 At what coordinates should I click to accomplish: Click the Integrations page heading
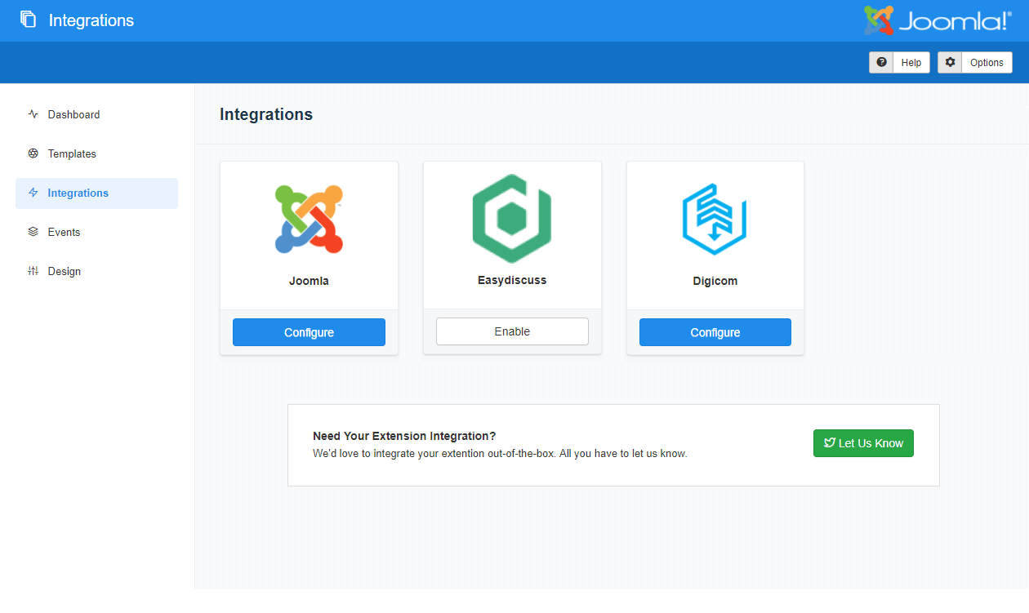click(266, 114)
